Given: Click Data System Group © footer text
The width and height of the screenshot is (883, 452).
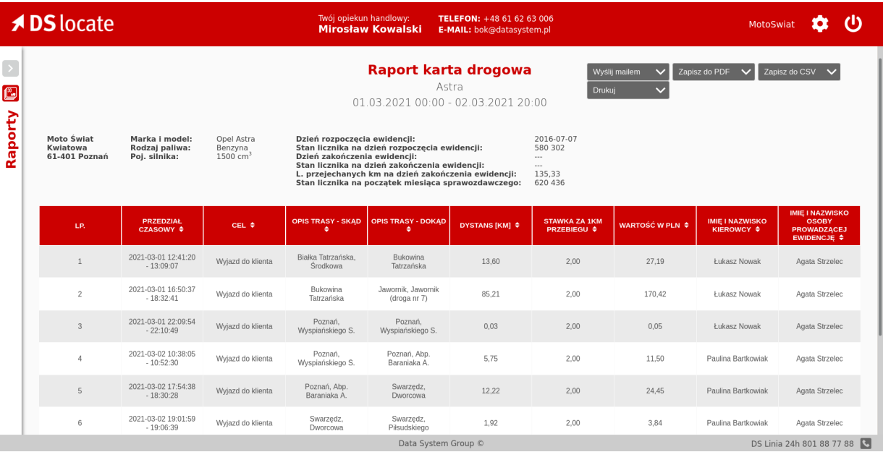Looking at the screenshot, I should click(x=441, y=443).
